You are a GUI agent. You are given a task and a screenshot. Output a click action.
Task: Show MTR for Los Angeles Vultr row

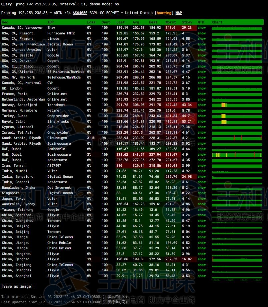(x=202, y=50)
